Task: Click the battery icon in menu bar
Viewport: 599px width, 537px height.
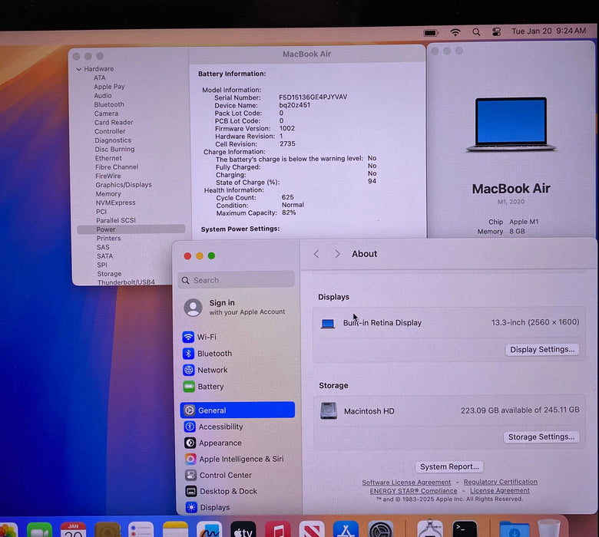Action: coord(431,33)
